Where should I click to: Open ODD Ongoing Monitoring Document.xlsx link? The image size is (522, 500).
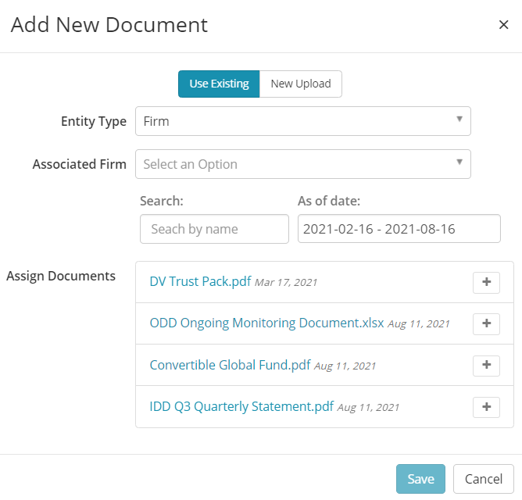[266, 323]
